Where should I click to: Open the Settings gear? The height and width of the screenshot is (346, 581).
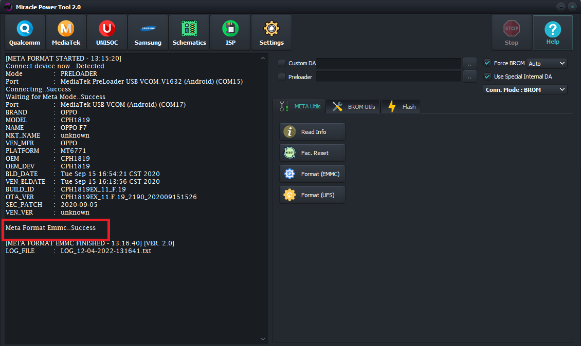pos(271,33)
